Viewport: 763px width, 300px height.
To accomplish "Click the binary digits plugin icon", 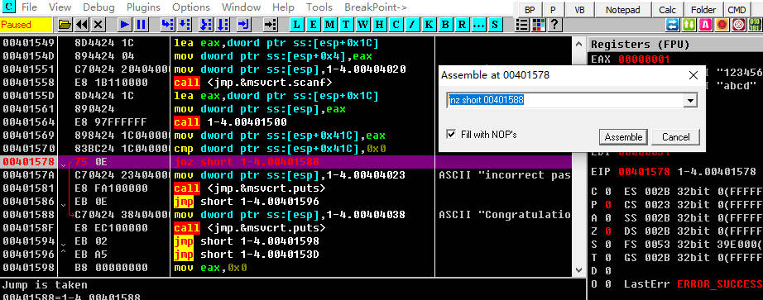I will pyautogui.click(x=755, y=24).
